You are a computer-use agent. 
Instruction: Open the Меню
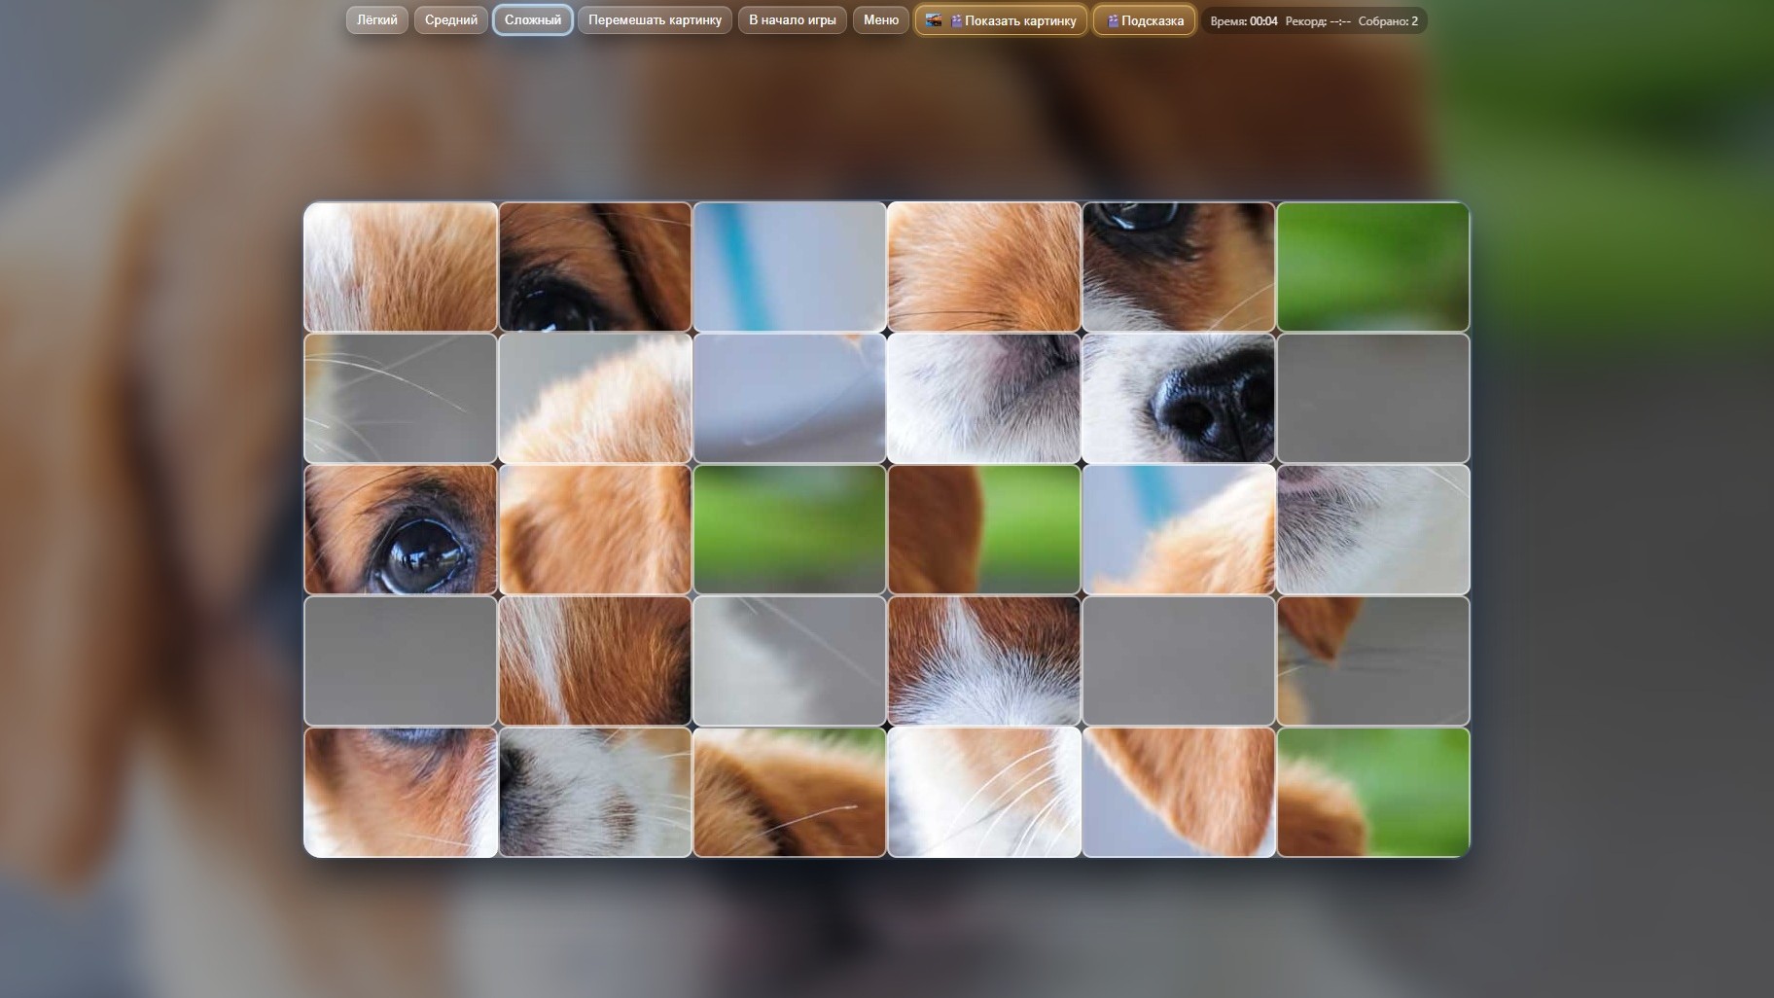(880, 19)
